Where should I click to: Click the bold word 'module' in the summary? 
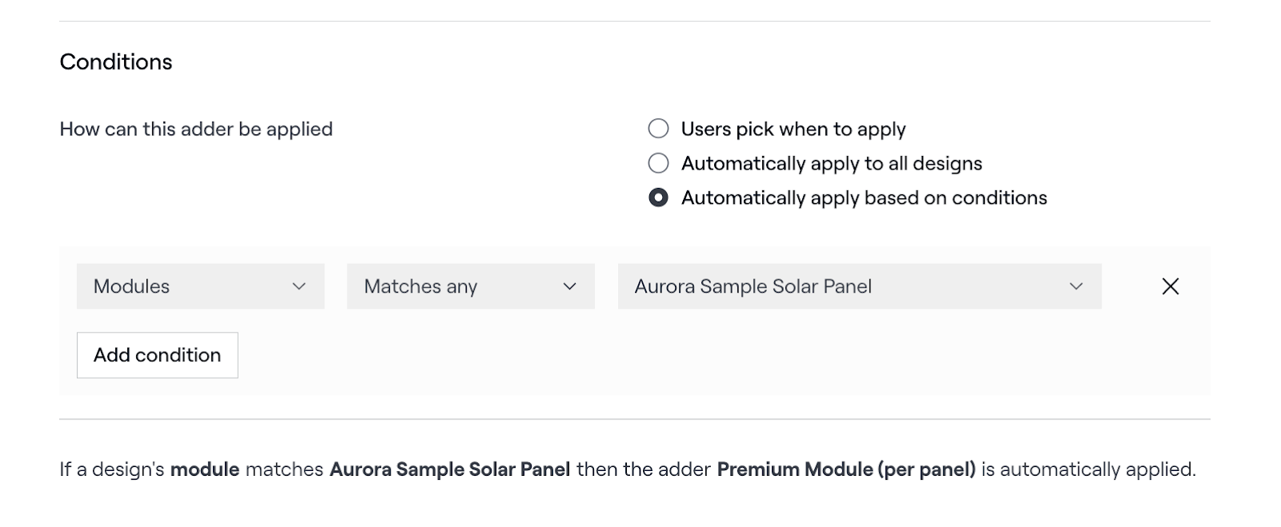pyautogui.click(x=205, y=469)
